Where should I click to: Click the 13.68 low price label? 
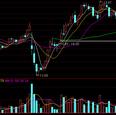click(44, 76)
